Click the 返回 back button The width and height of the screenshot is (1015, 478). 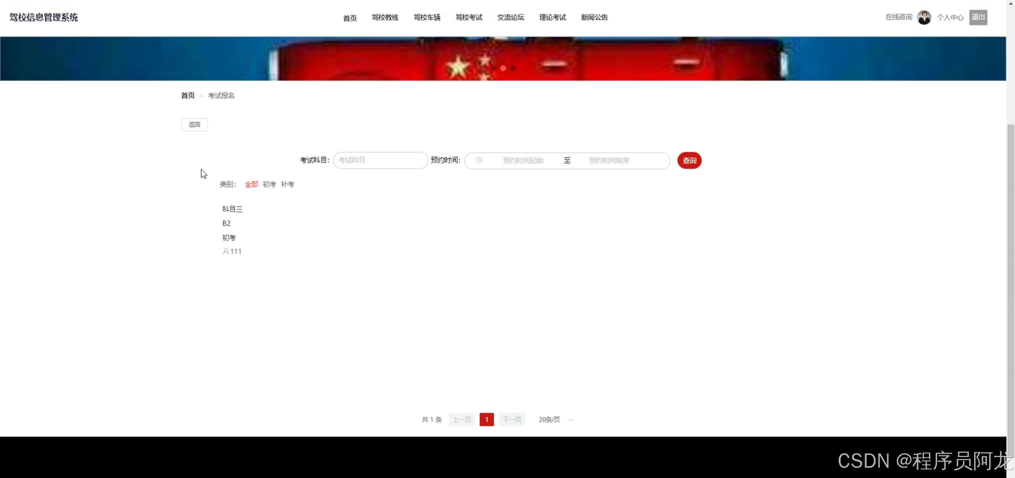tap(194, 124)
